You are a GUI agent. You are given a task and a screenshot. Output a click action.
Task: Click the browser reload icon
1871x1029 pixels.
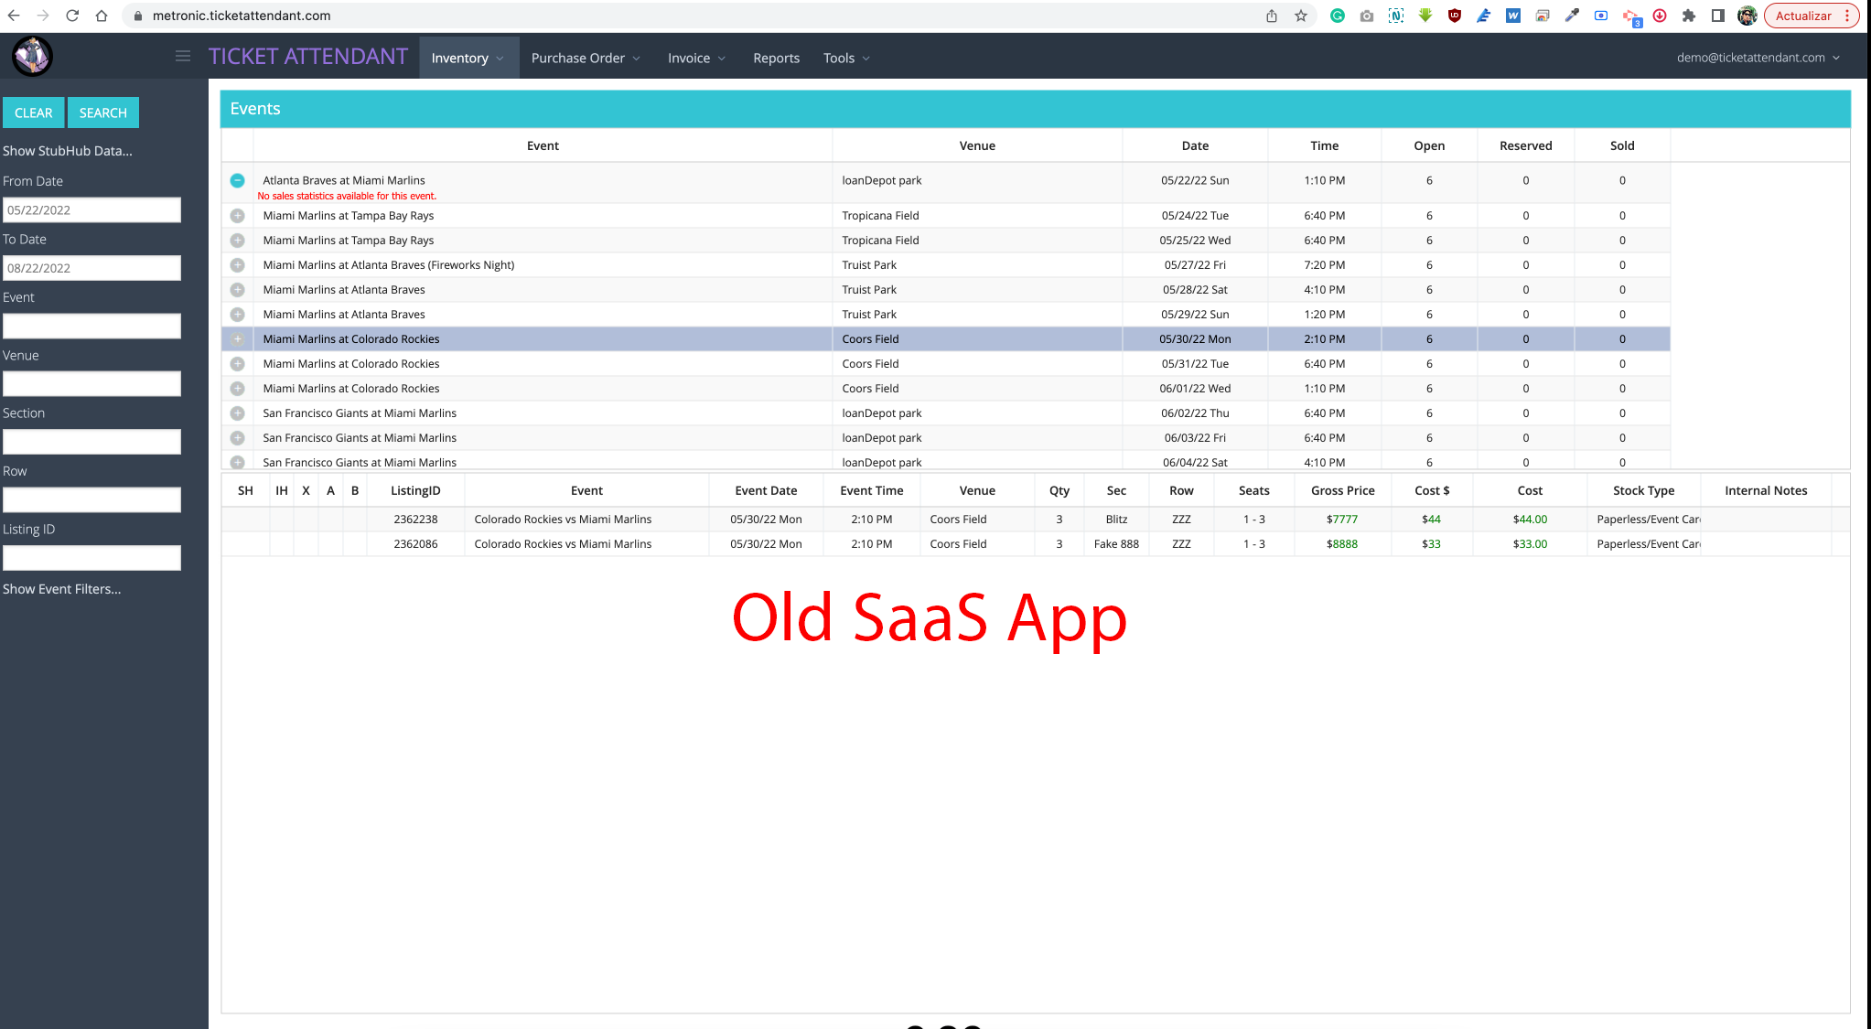click(x=72, y=16)
